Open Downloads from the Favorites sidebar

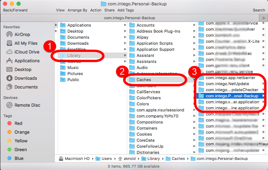22,78
